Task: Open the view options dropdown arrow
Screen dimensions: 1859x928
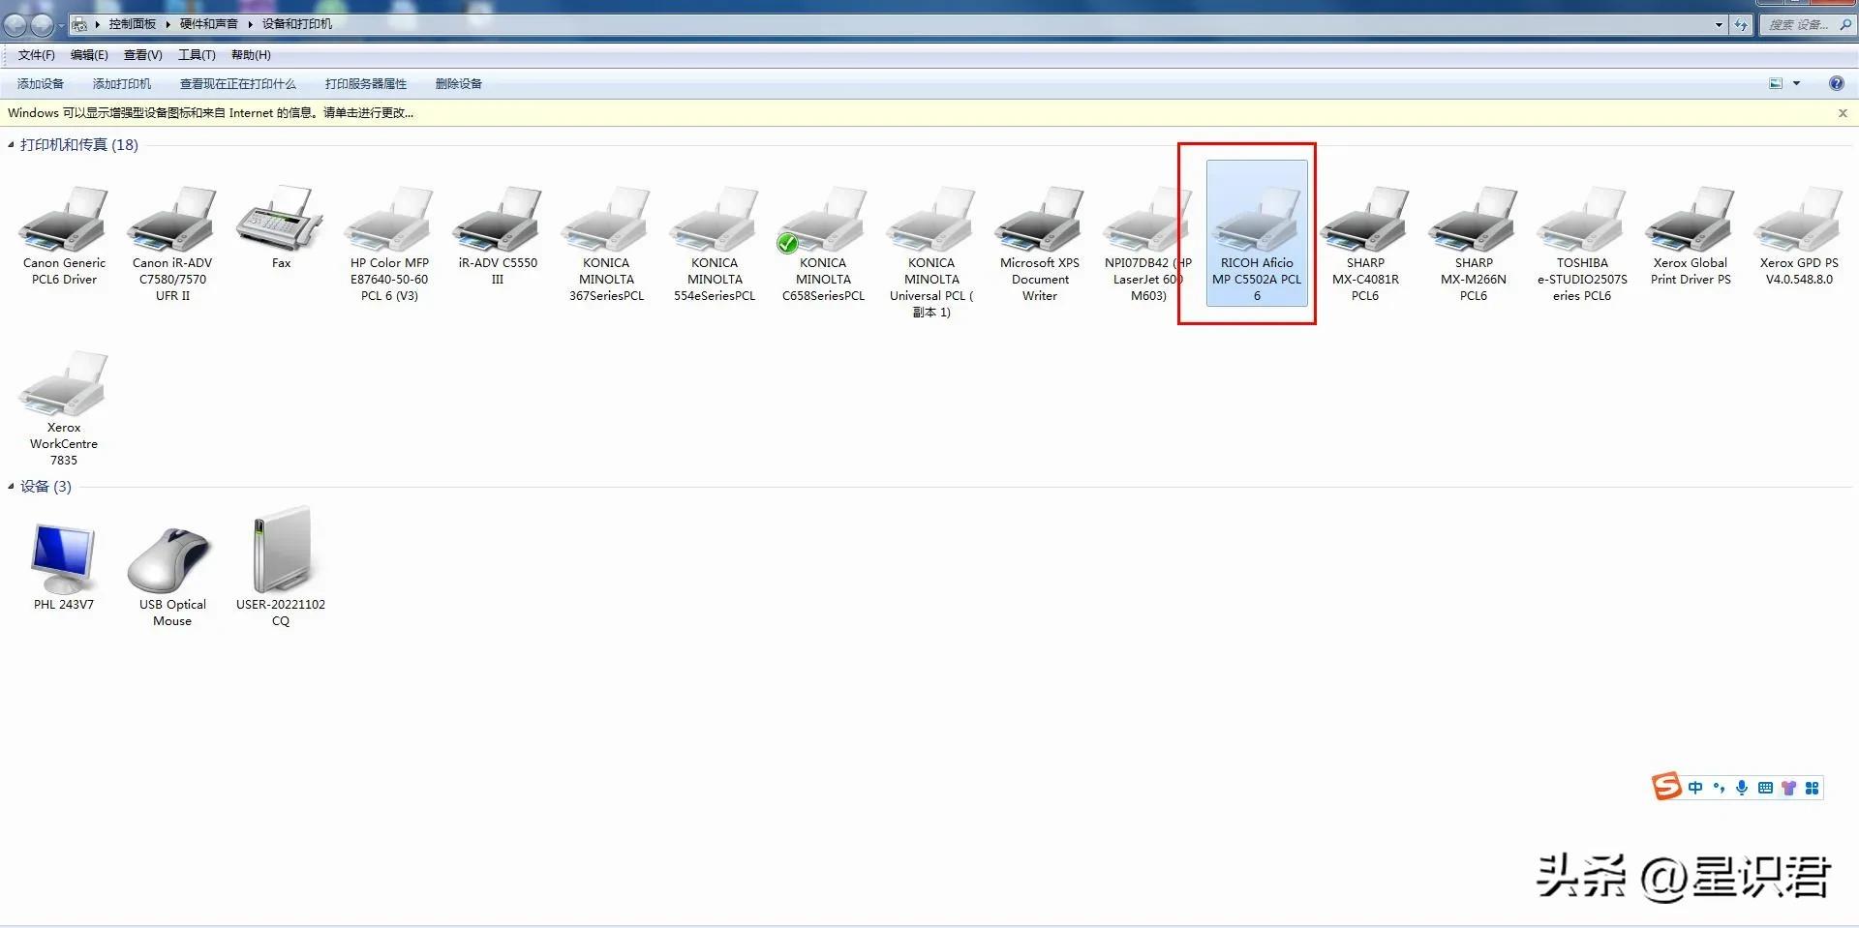Action: 1796,83
